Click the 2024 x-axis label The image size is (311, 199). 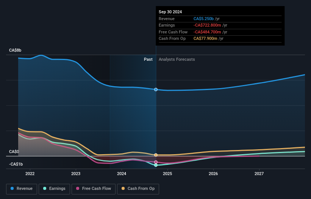[x=122, y=174]
